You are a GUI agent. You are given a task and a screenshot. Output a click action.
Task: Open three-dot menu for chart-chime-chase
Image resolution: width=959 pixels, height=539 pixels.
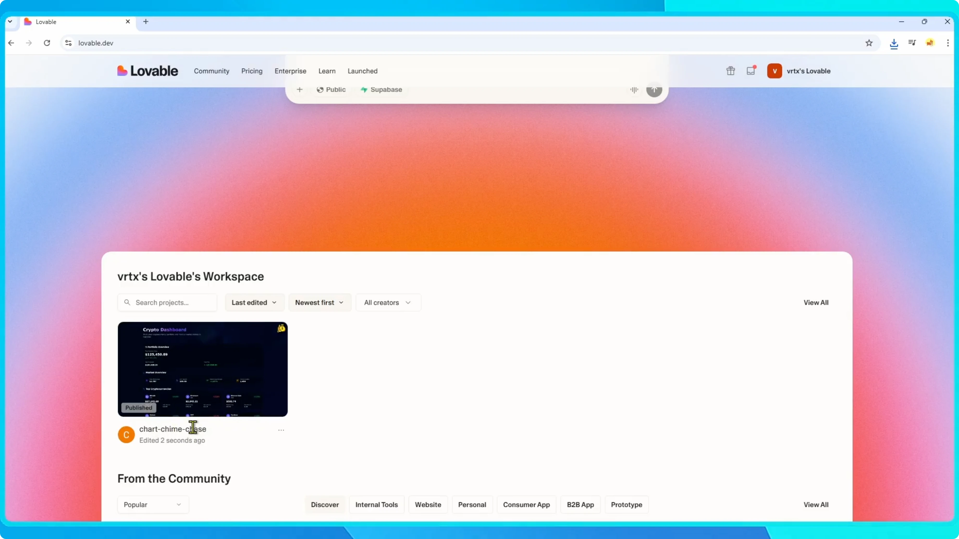281,430
